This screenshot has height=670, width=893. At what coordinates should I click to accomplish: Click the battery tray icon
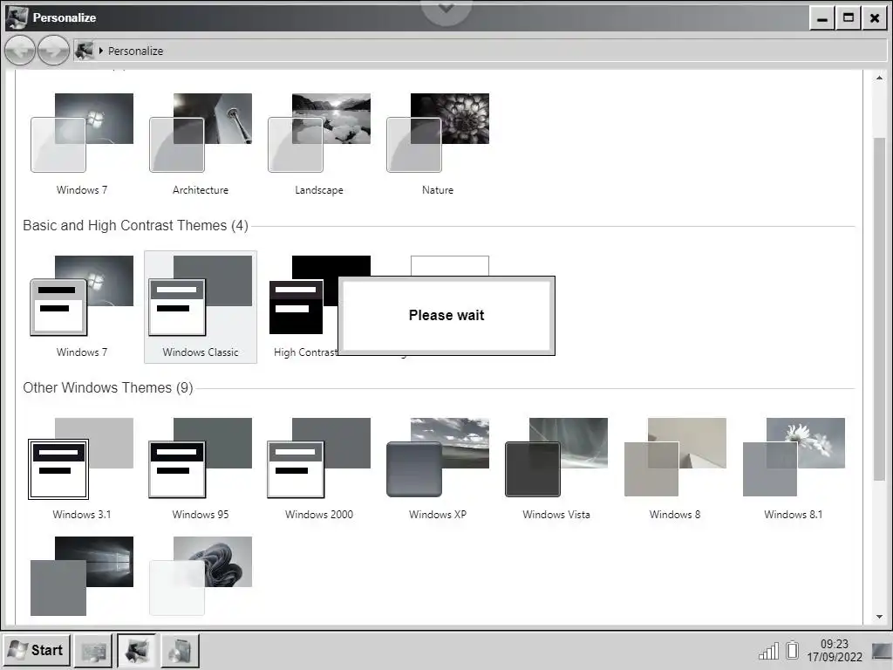pos(792,650)
